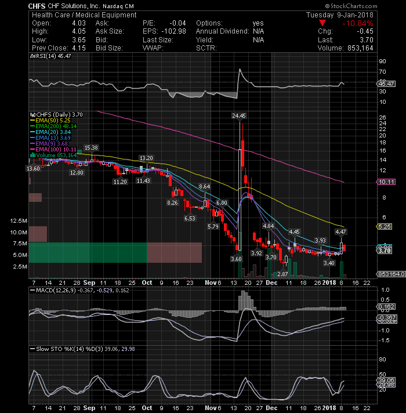Click the Volume value in the quote header

pyautogui.click(x=360, y=48)
